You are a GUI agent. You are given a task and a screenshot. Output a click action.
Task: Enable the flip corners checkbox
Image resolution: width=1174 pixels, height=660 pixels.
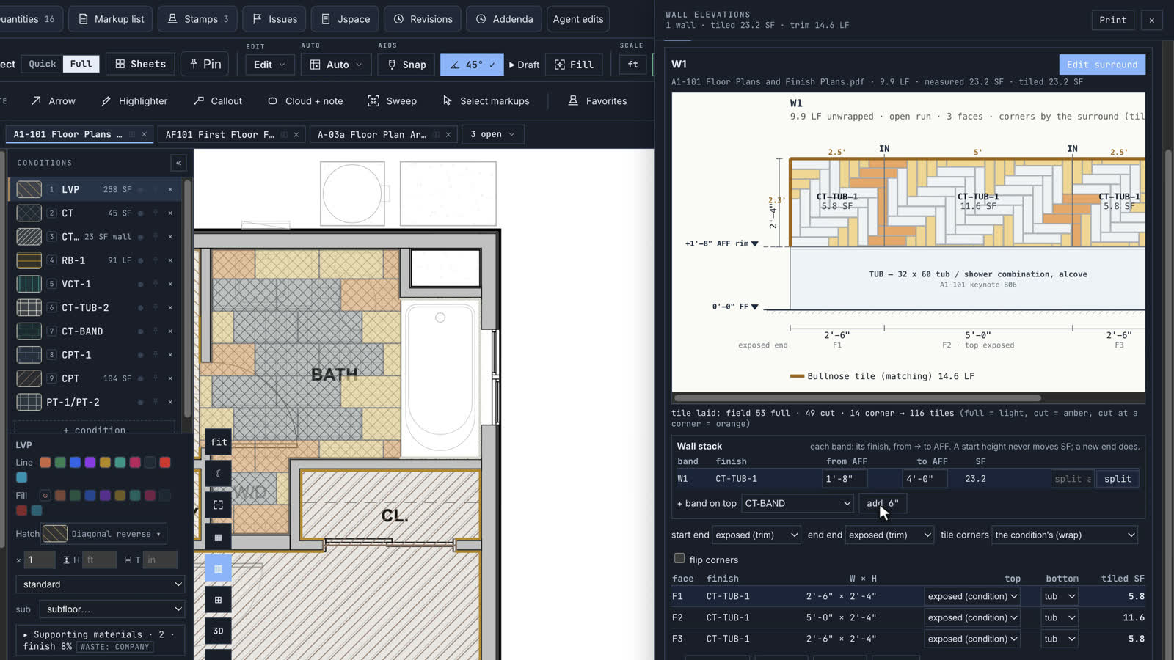[x=679, y=559]
